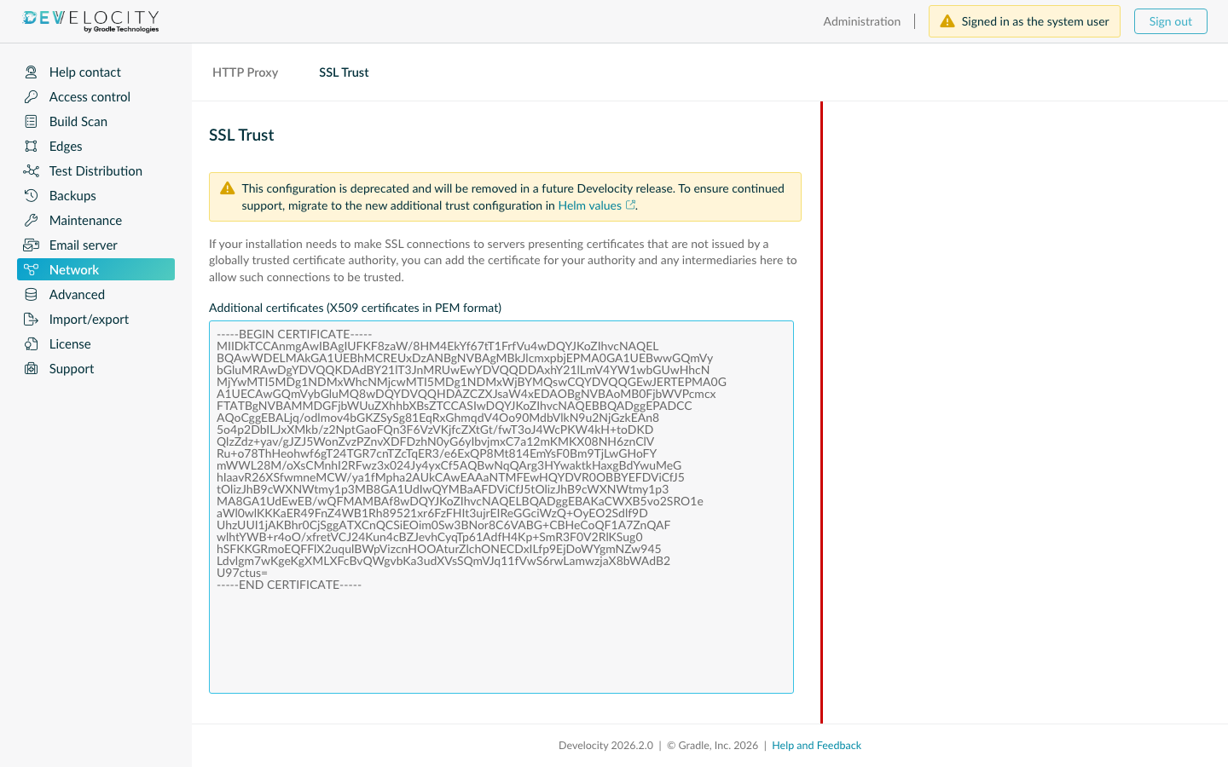Viewport: 1228px width, 767px height.
Task: Follow the Helm values link
Action: (x=590, y=205)
